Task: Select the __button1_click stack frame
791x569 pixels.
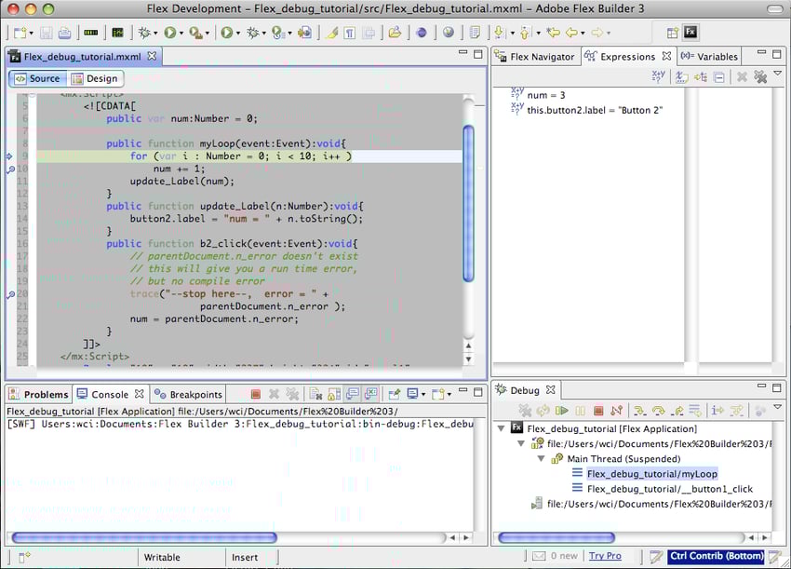Action: click(x=669, y=489)
